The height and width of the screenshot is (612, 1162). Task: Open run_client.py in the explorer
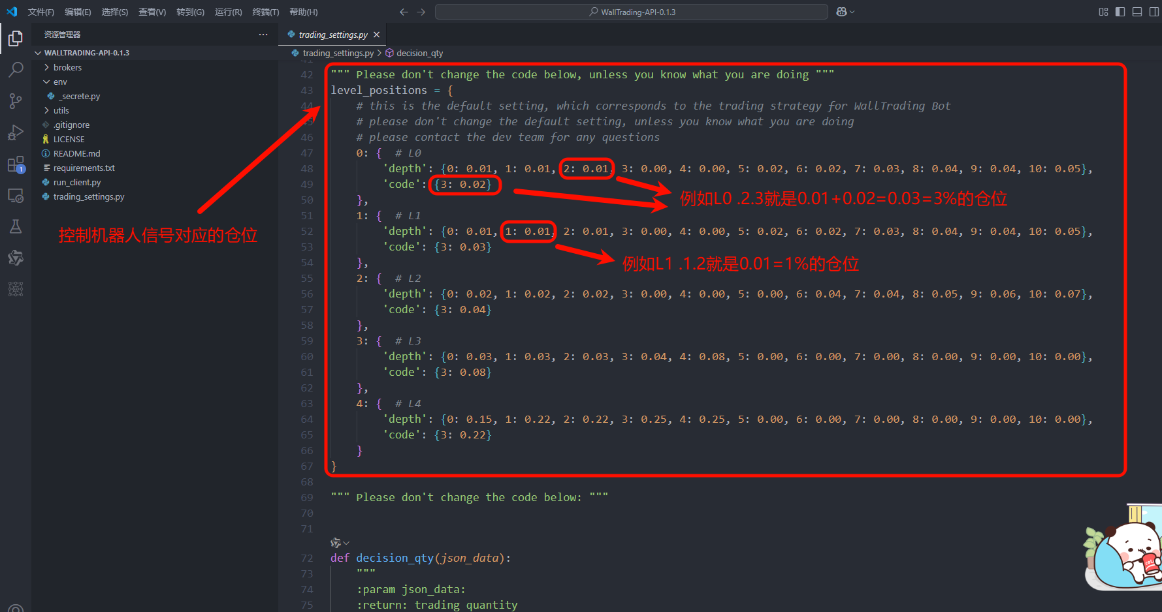77,182
